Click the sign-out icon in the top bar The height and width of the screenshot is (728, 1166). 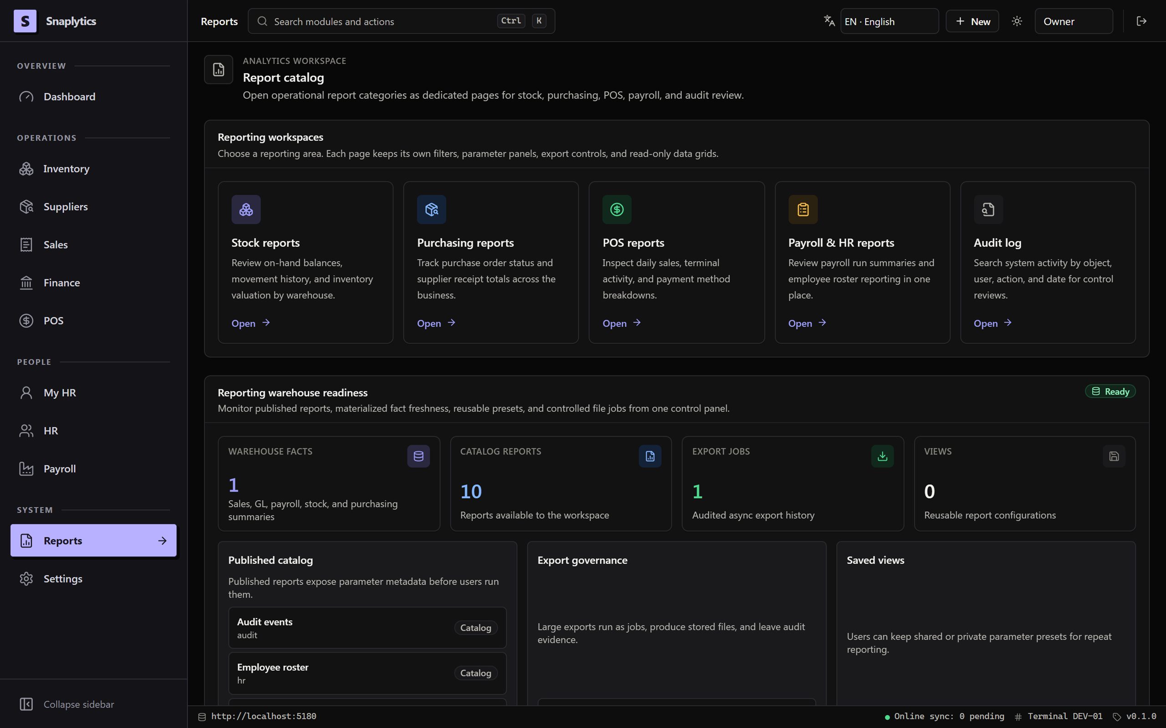coord(1141,21)
